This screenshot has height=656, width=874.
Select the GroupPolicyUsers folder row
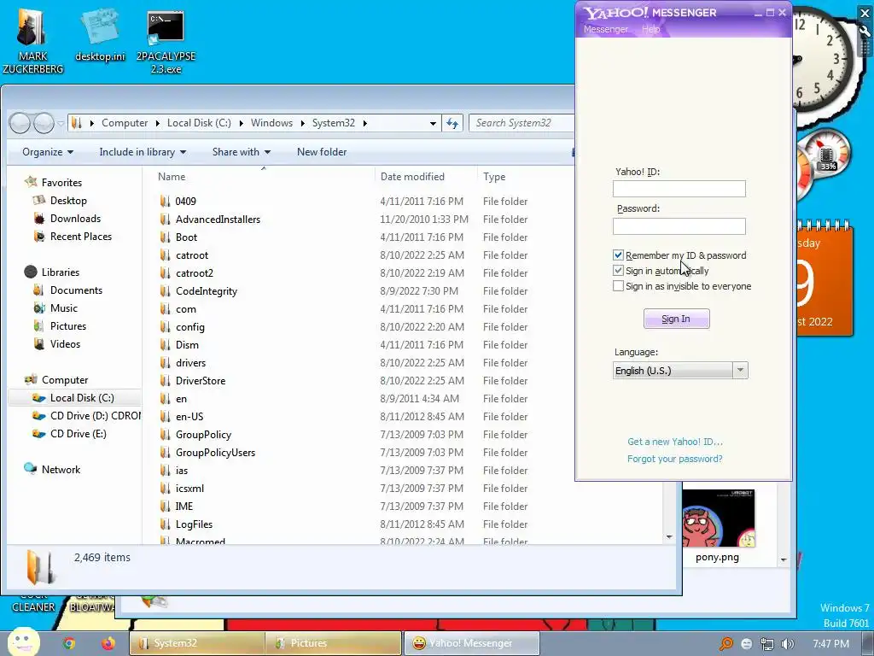(362, 453)
